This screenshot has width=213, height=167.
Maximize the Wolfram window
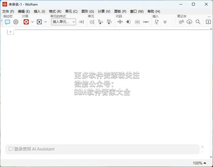tap(193, 4)
